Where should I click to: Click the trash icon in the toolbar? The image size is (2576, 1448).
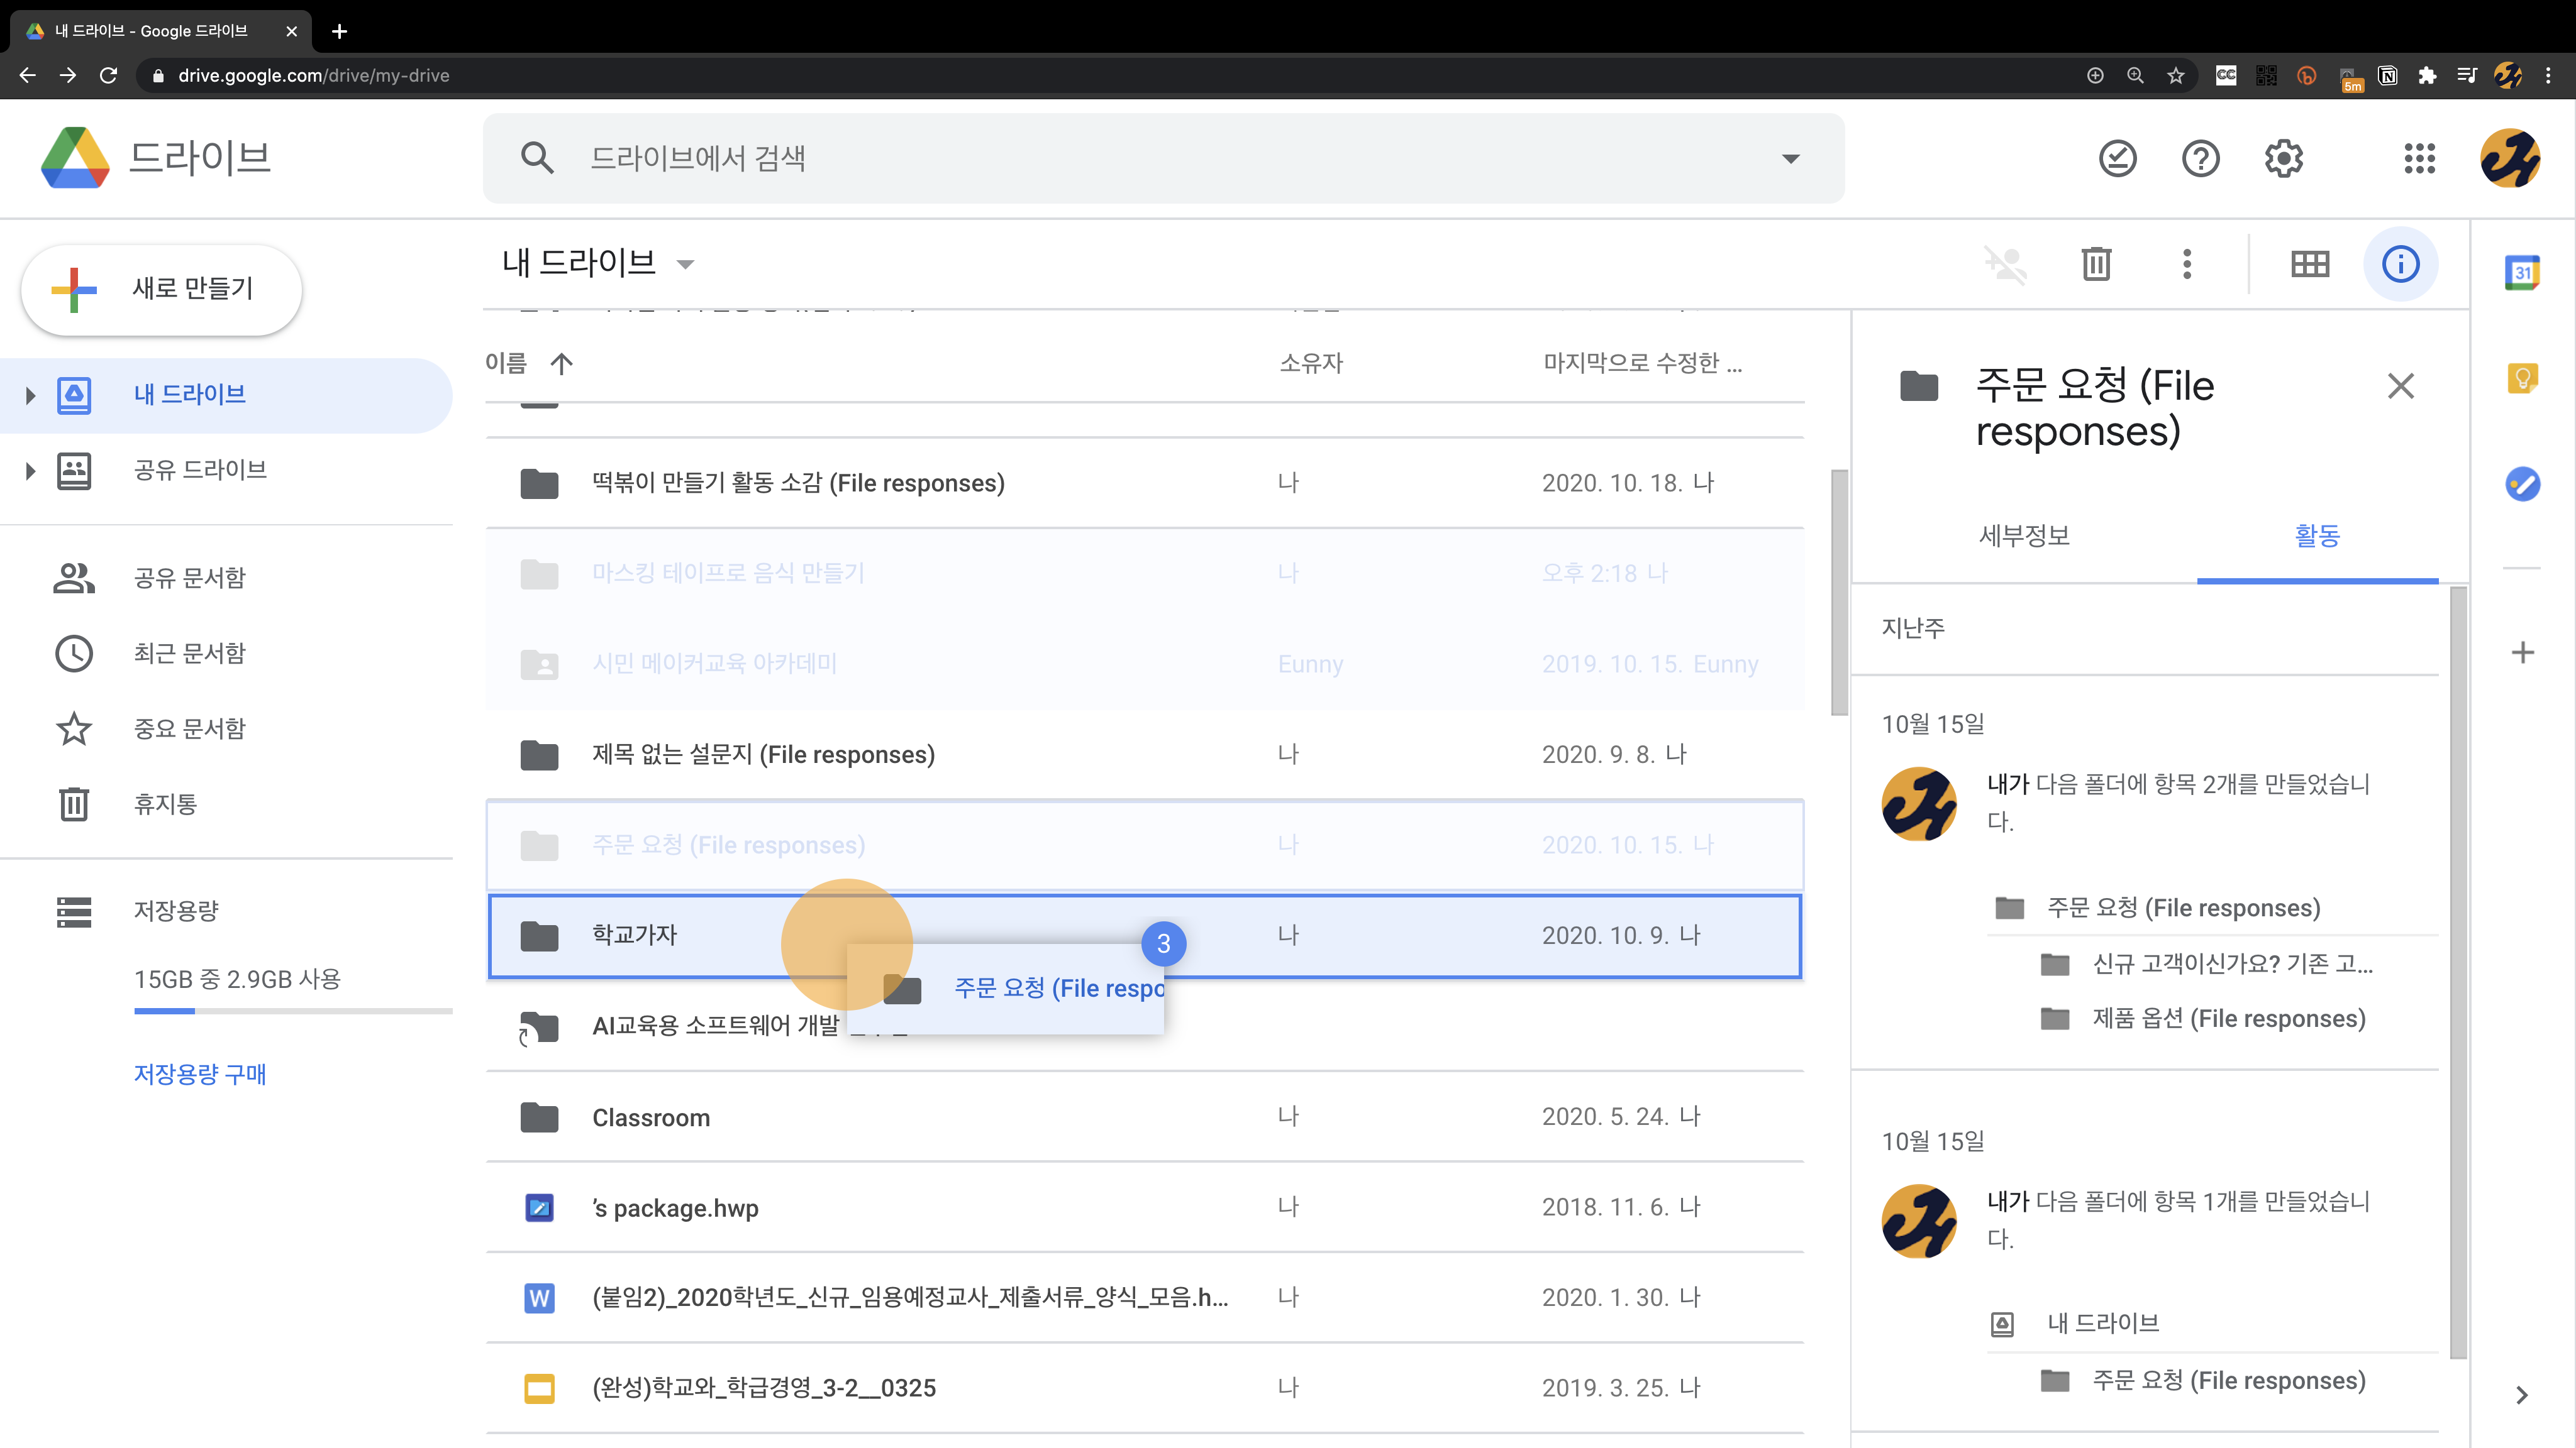(x=2096, y=264)
